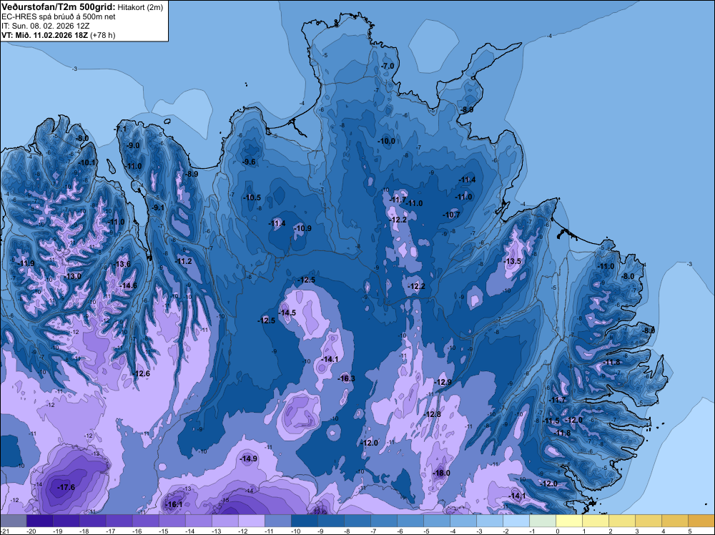Image resolution: width=715 pixels, height=535 pixels.
Task: Click the -13.5 temperature value
Action: tap(513, 261)
